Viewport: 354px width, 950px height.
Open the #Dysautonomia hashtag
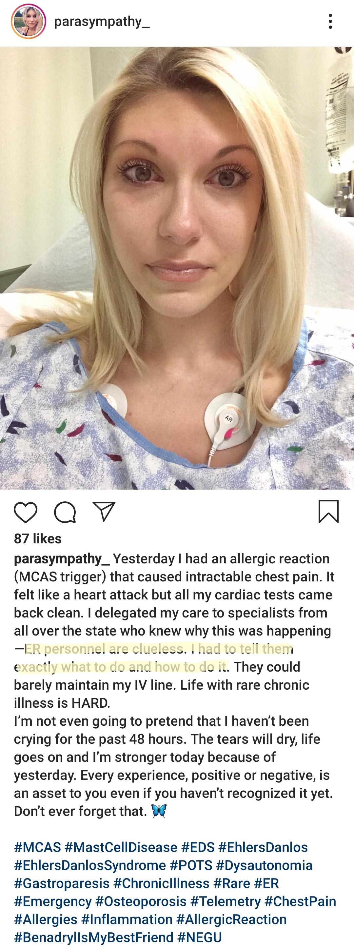265,865
